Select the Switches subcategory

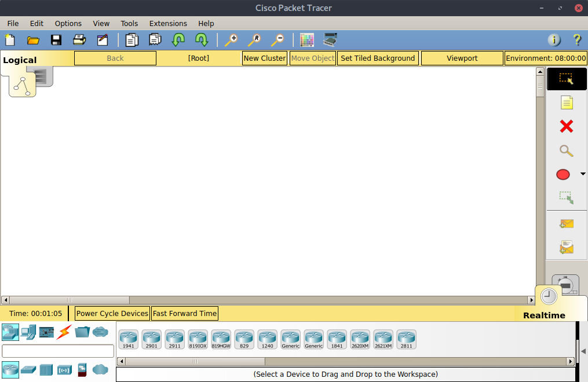[28, 370]
